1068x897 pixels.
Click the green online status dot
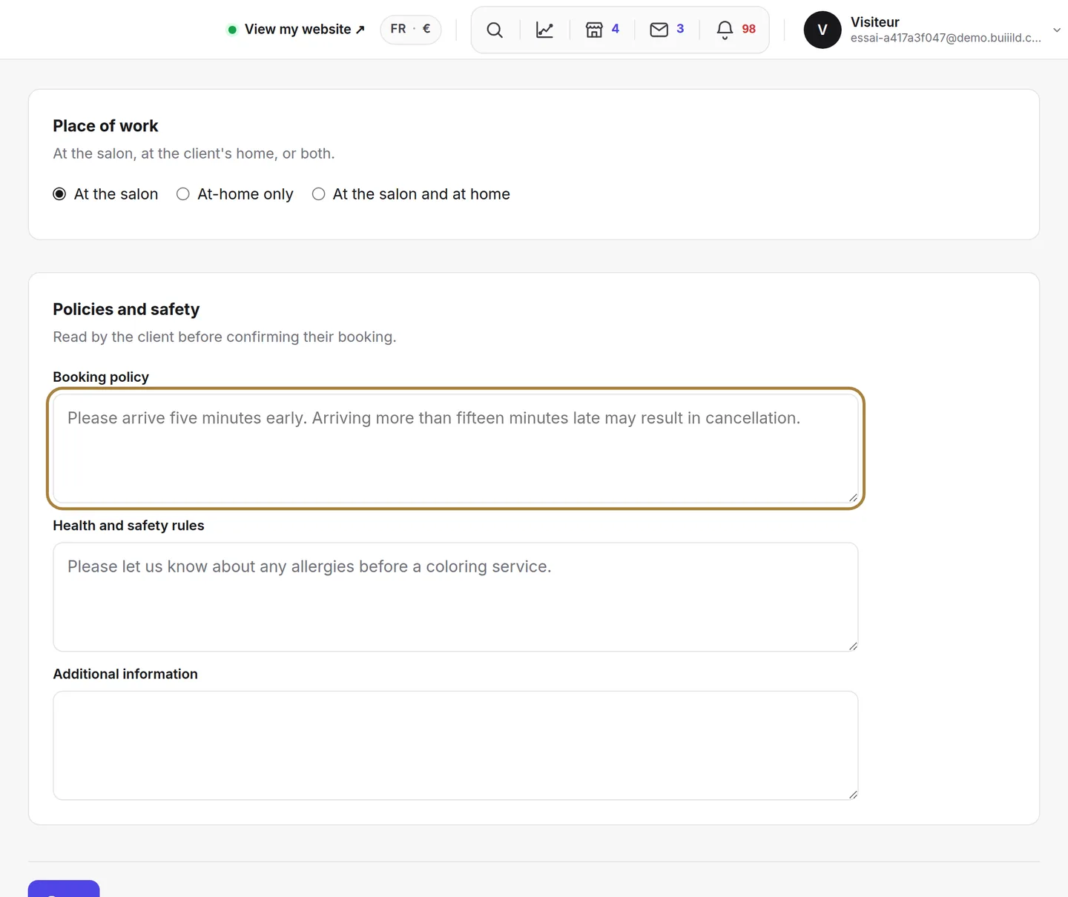232,30
